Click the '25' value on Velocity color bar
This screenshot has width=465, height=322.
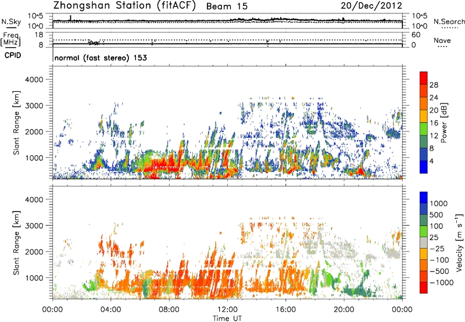pos(434,237)
